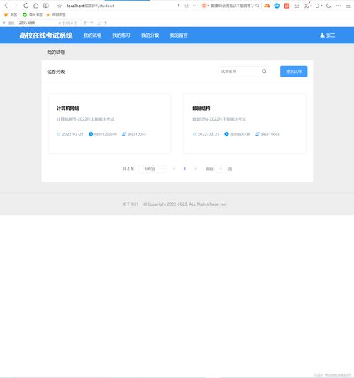Click the user avatar icon 张三
The width and height of the screenshot is (354, 378).
pyautogui.click(x=322, y=35)
